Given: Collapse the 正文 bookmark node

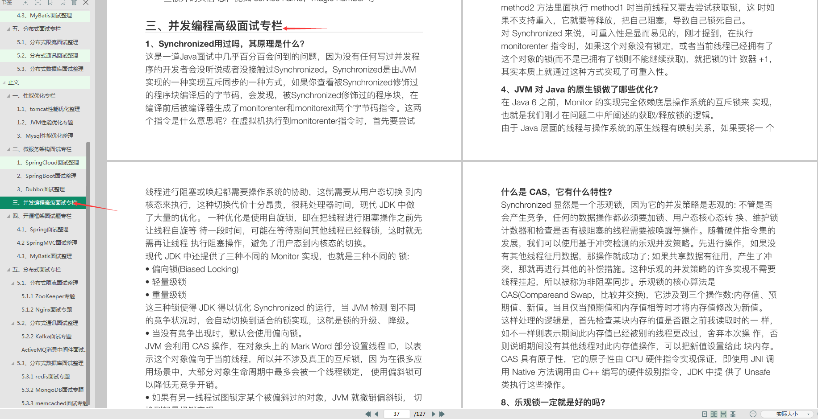Looking at the screenshot, I should (4, 82).
